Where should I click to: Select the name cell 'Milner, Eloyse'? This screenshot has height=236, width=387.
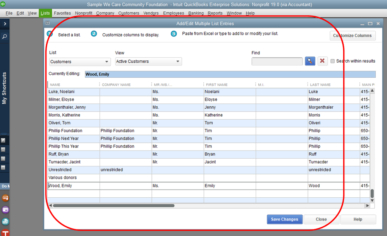[x=74, y=100]
